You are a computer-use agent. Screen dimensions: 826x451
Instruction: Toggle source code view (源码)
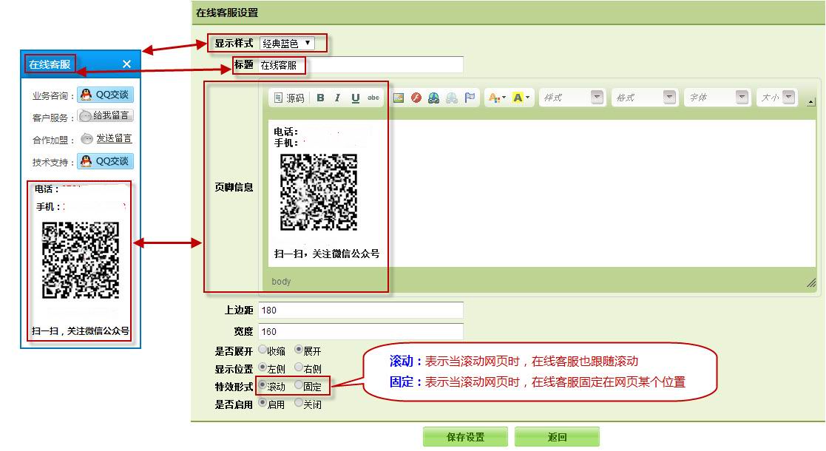click(x=289, y=98)
